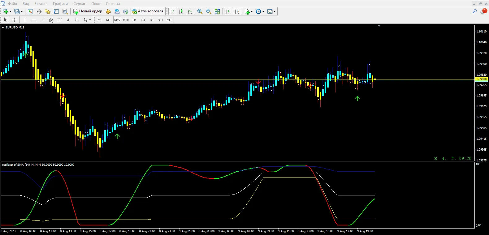The width and height of the screenshot is (489, 235).
Task: Expand the Templates dropdown arrow
Action: [x=275, y=11]
